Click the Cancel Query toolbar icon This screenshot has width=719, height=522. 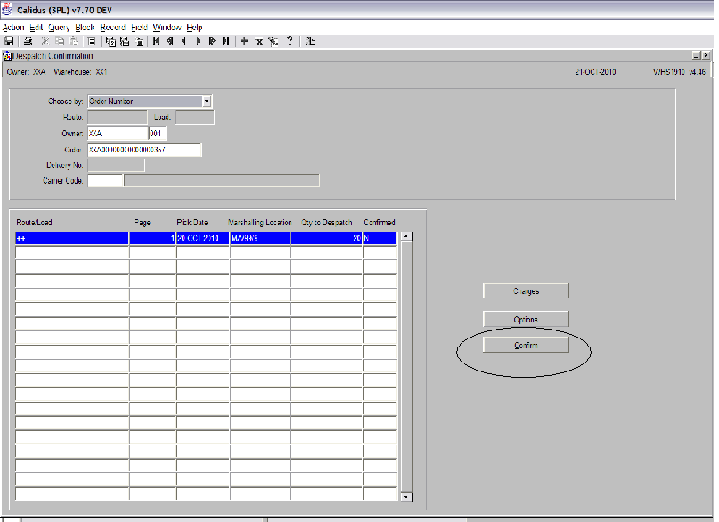[138, 41]
